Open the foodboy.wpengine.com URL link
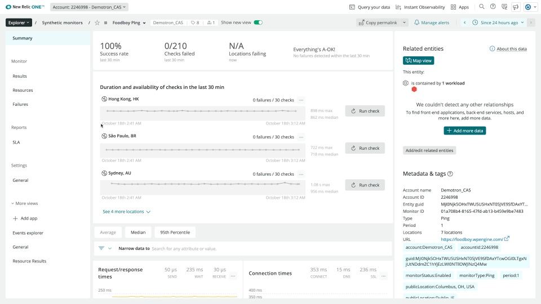 click(472, 239)
